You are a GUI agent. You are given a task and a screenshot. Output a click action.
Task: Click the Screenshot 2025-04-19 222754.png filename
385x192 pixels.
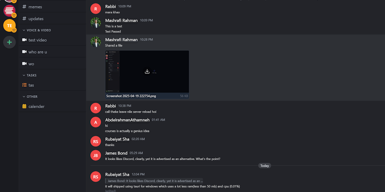point(131,96)
